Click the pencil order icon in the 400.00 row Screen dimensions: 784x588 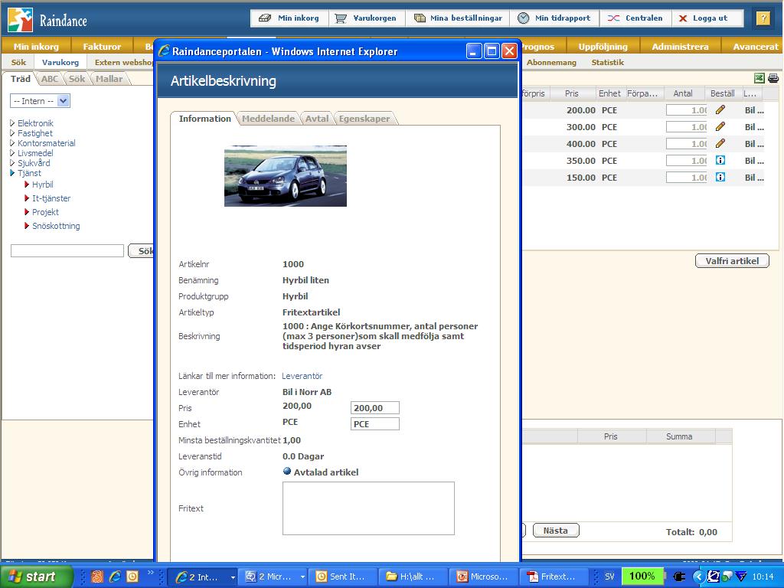(x=720, y=144)
